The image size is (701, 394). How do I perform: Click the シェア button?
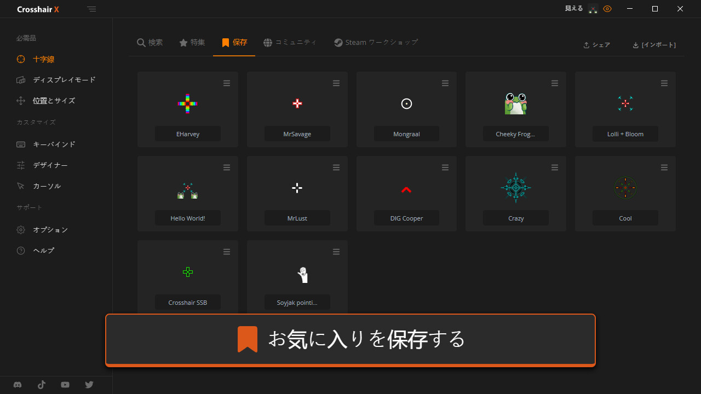pos(596,45)
